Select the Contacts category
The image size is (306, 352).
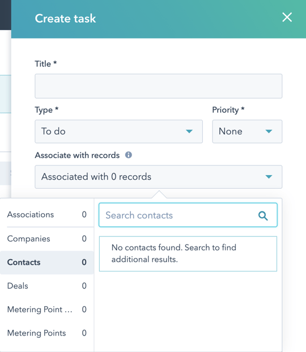tap(46, 262)
